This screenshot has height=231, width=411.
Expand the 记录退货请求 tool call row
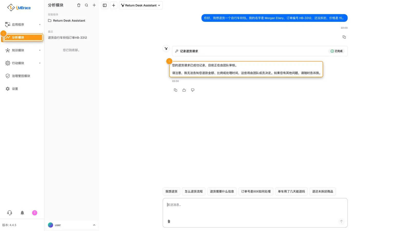click(260, 51)
